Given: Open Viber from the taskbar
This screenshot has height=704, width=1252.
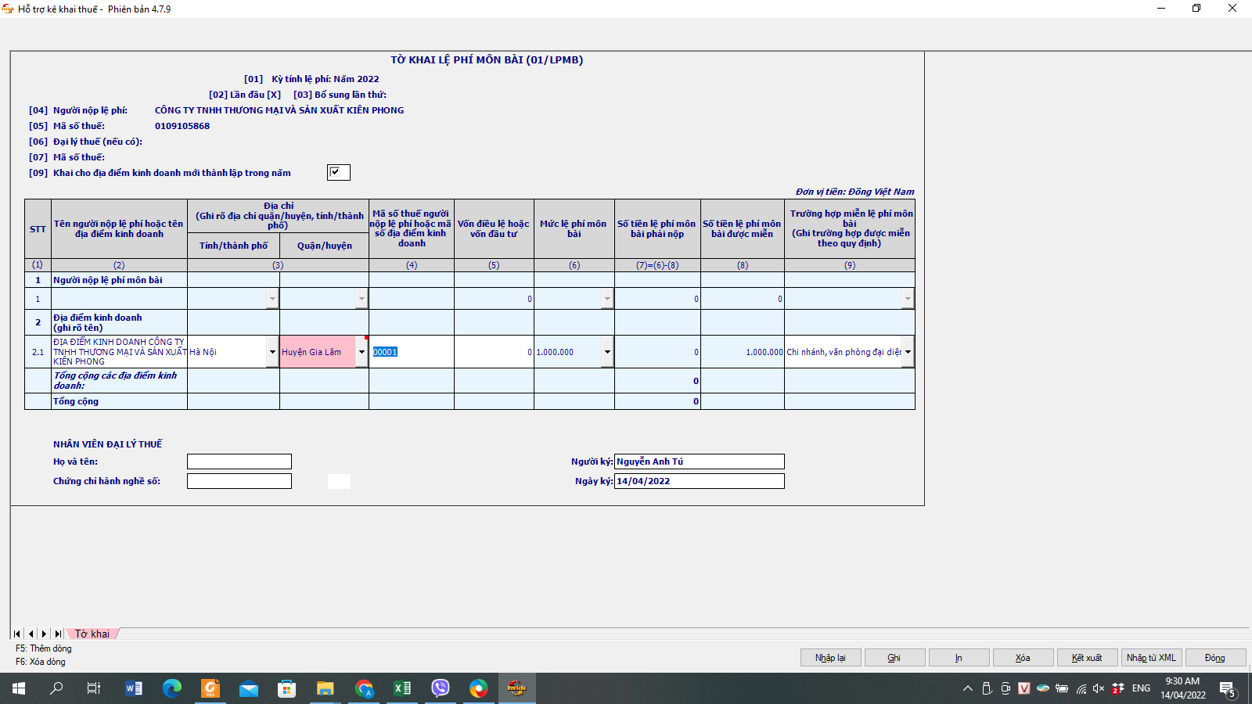Looking at the screenshot, I should coord(441,688).
